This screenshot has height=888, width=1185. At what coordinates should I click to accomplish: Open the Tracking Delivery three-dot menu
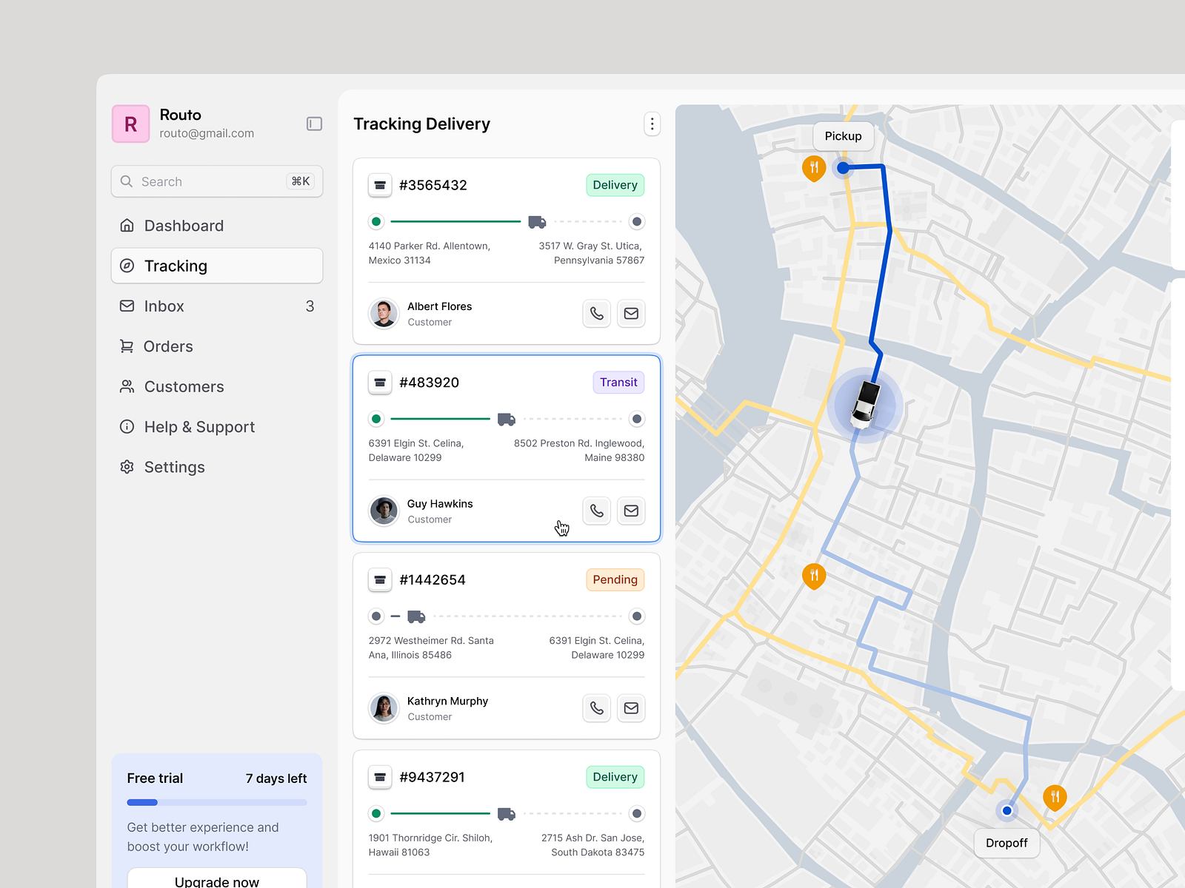[x=652, y=124]
